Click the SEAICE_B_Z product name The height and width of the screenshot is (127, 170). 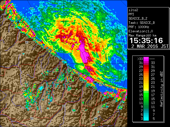[138, 19]
